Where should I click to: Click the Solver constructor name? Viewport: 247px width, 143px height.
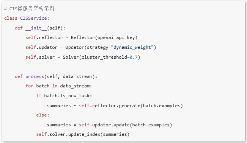point(71,57)
